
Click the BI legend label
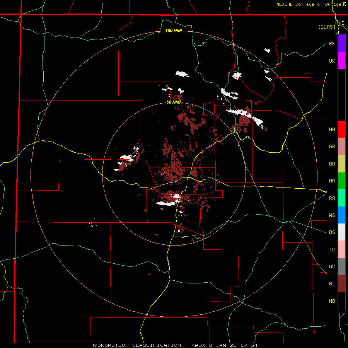click(x=332, y=284)
